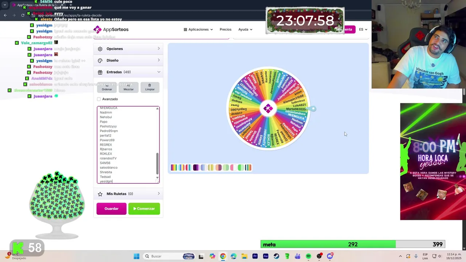Viewport: 466px width, 262px height.
Task: Click the Entradas gift icon
Action: point(100,72)
